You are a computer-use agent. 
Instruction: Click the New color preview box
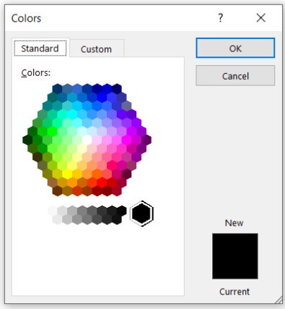235,245
